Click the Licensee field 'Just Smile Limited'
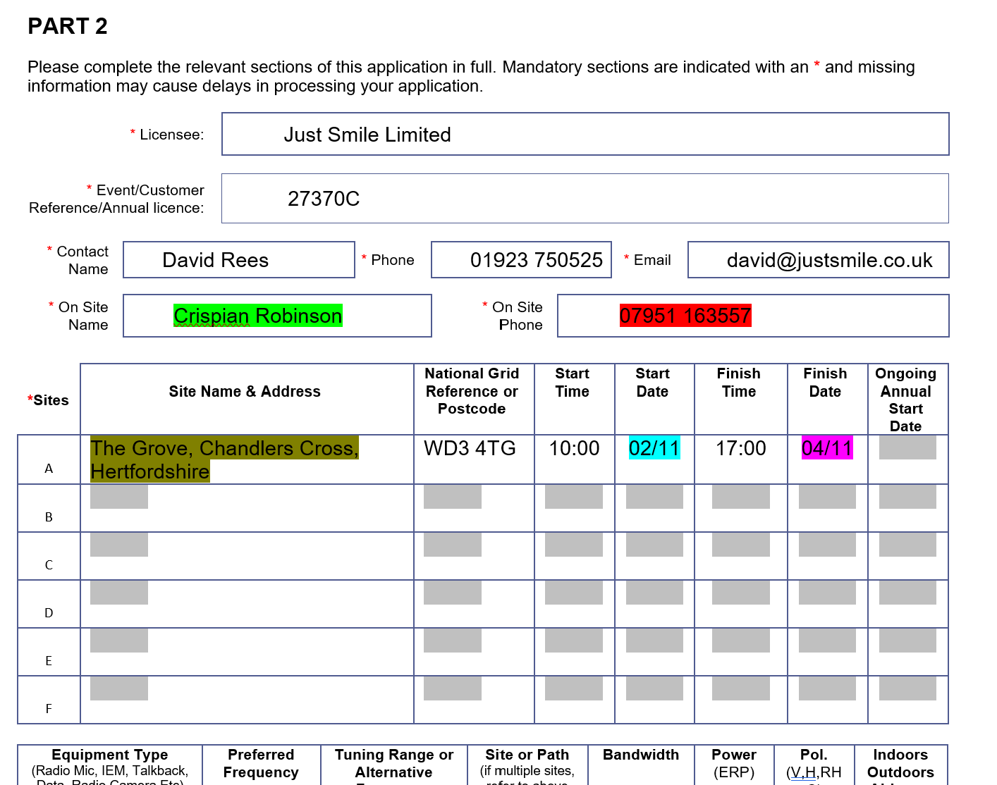This screenshot has height=785, width=997. [x=585, y=134]
